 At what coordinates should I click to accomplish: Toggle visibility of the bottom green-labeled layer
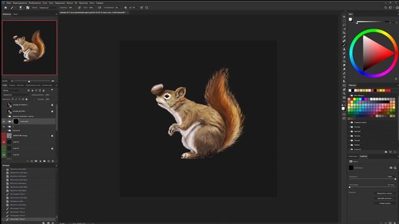[4, 155]
